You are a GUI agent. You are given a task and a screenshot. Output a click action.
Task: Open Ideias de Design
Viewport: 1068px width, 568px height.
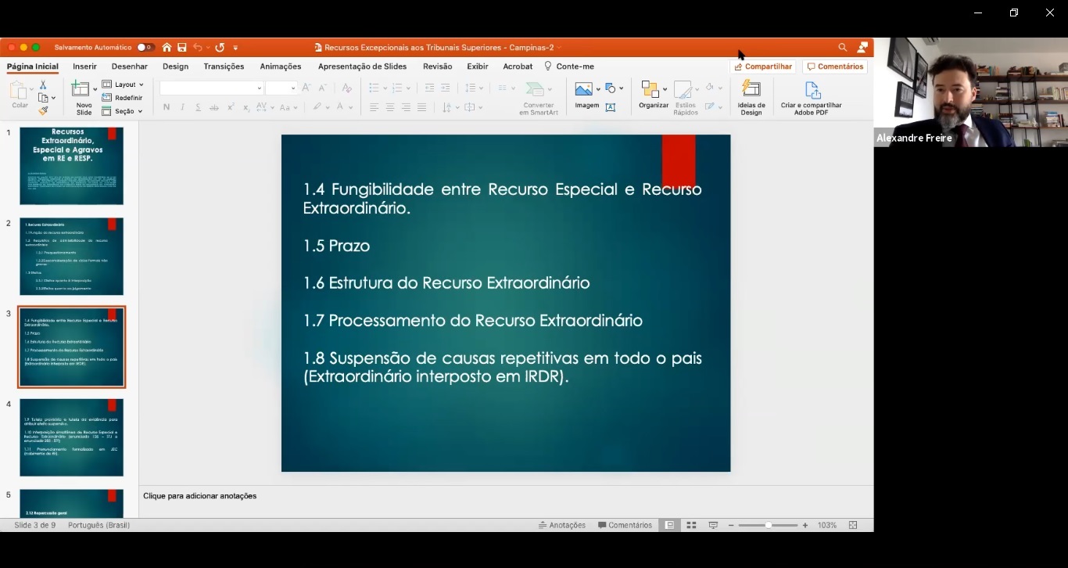[751, 99]
